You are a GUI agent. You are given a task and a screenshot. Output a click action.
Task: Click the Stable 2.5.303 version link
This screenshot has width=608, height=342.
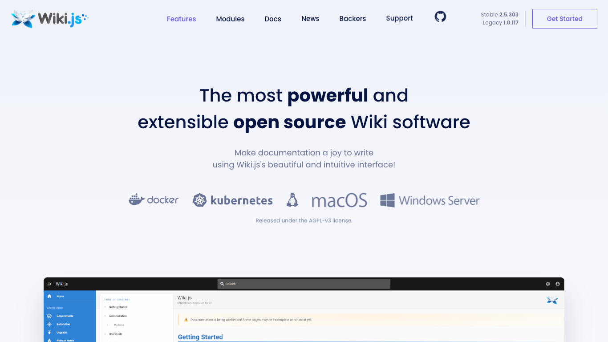[x=499, y=15]
